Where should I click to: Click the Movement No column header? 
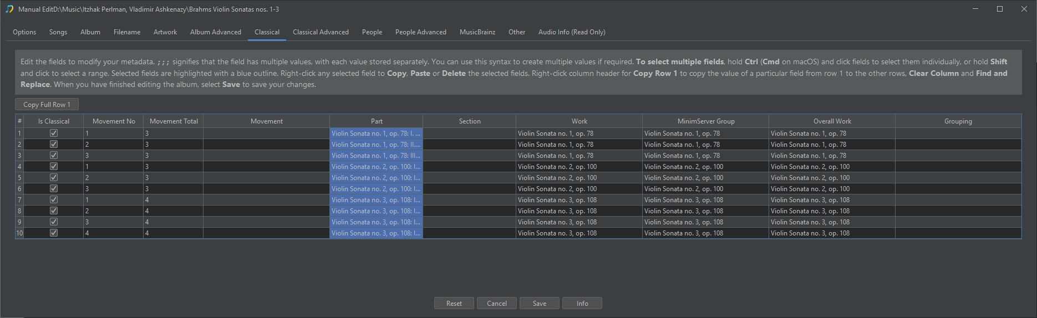coord(114,121)
